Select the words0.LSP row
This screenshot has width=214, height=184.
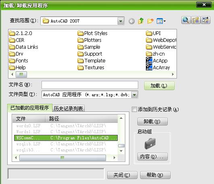[66, 126]
